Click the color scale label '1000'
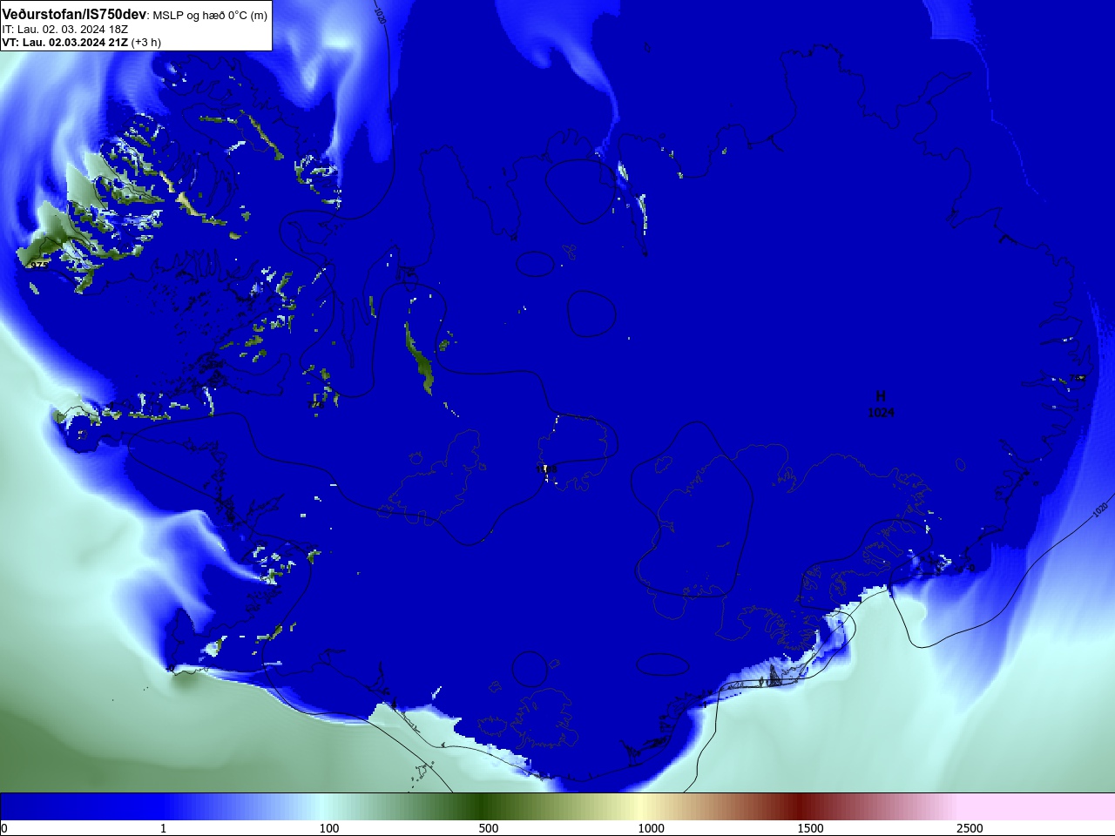The image size is (1115, 836). (651, 828)
